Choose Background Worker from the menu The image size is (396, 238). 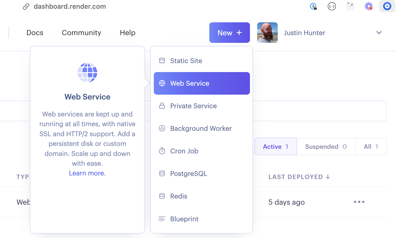[202, 128]
